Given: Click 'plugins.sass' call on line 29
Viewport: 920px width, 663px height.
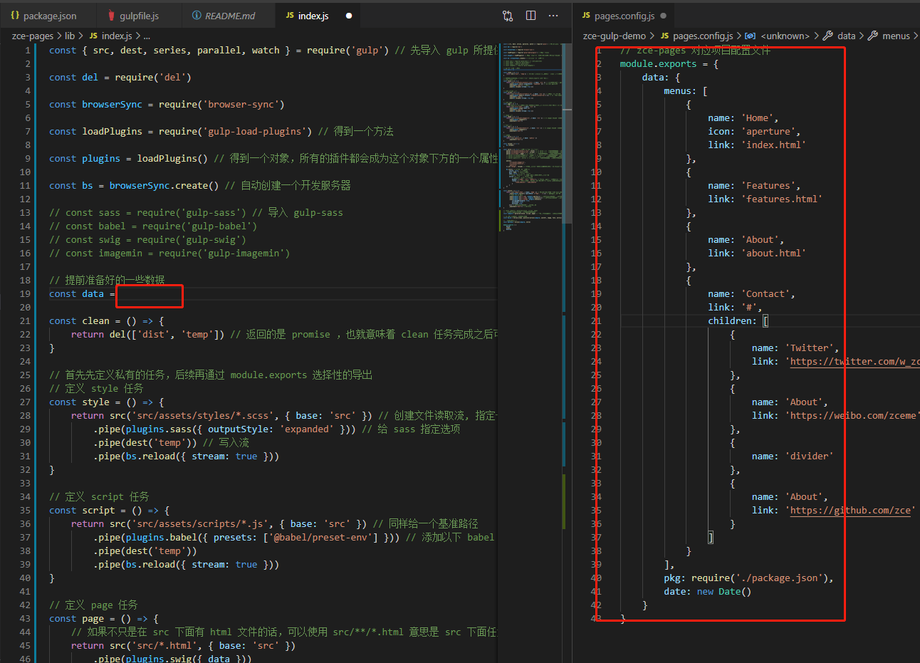Looking at the screenshot, I should tap(156, 429).
